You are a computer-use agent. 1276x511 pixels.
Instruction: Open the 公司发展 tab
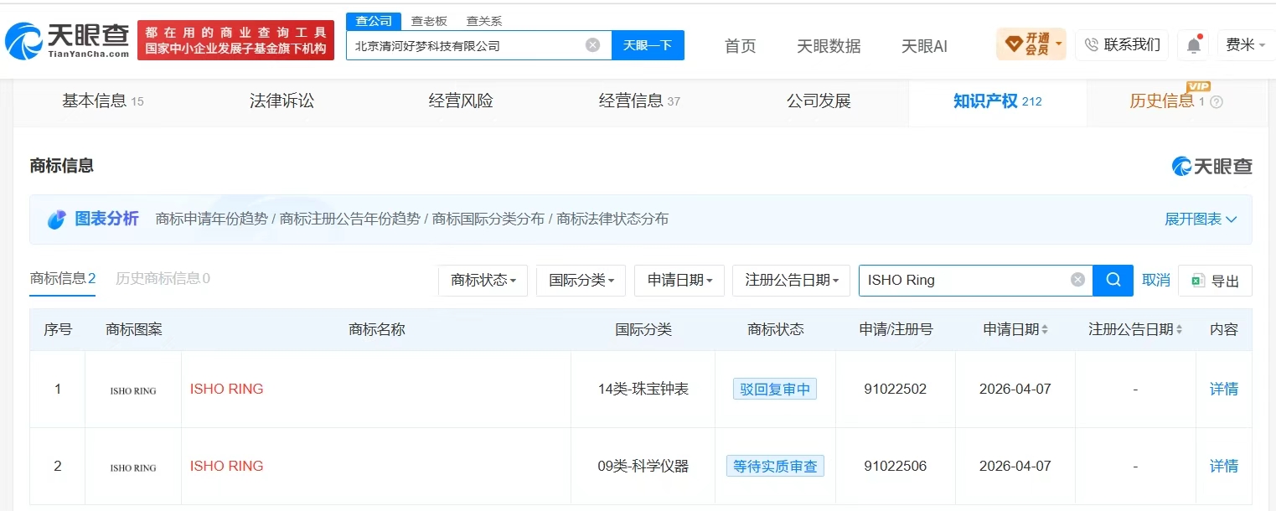[x=819, y=101]
